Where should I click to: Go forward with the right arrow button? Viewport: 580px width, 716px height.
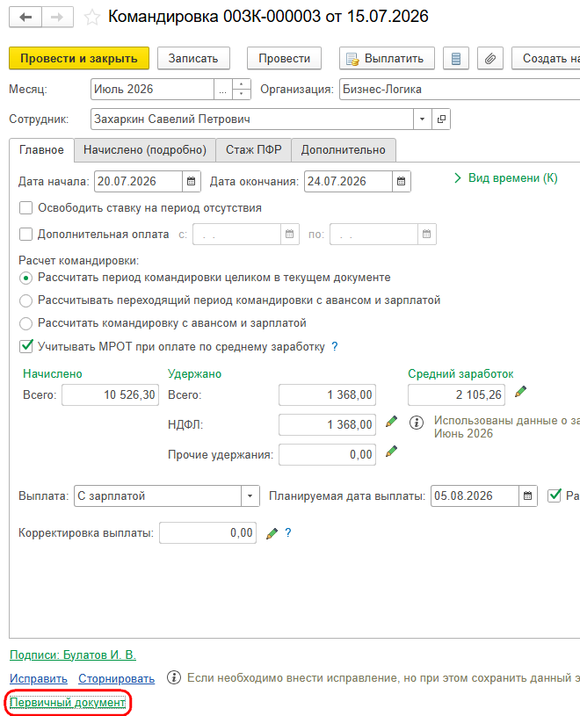(x=57, y=18)
